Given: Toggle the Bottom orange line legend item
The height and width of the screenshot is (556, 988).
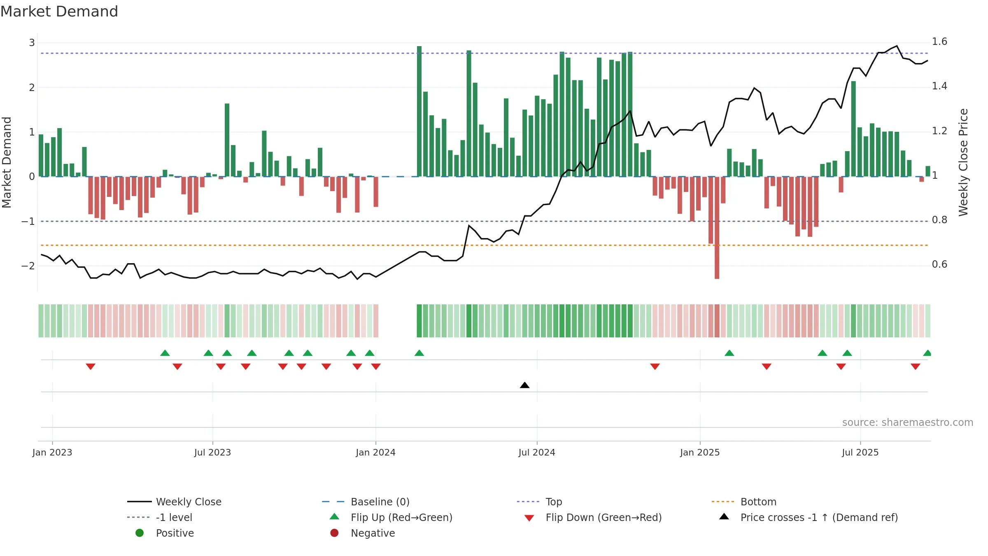Looking at the screenshot, I should [x=743, y=502].
